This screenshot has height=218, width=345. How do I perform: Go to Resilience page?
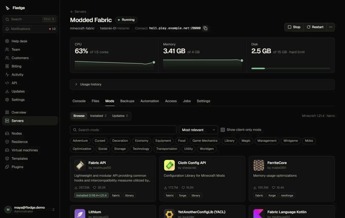pyautogui.click(x=30, y=142)
